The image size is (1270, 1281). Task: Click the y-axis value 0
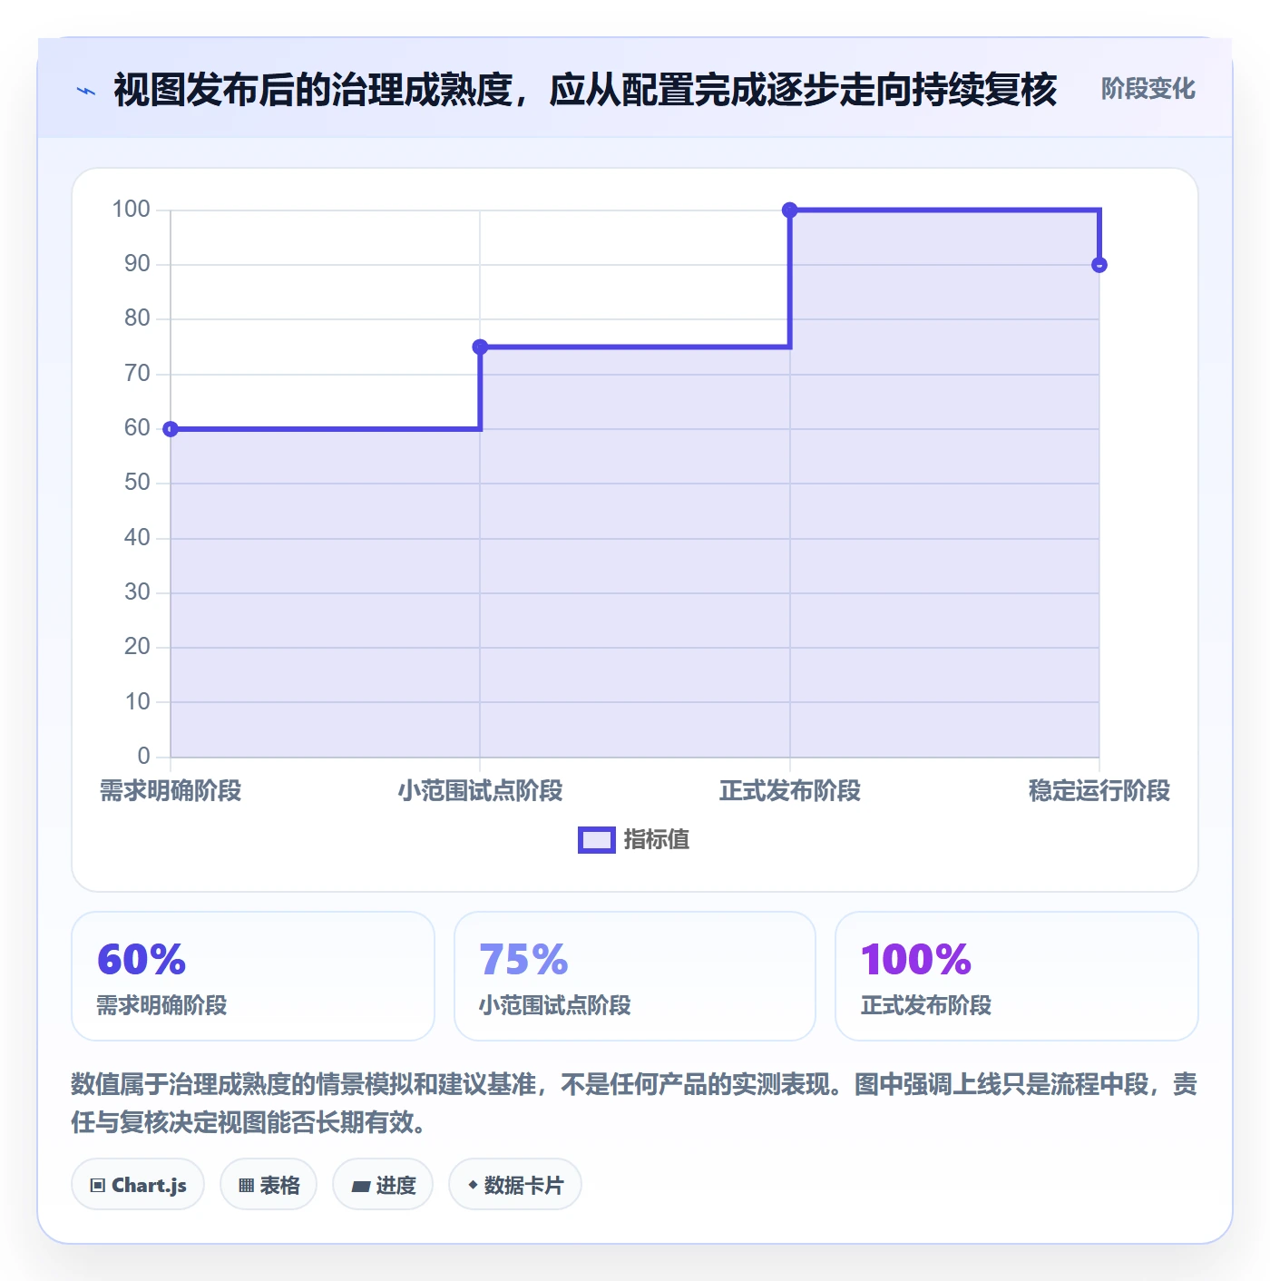coord(143,756)
